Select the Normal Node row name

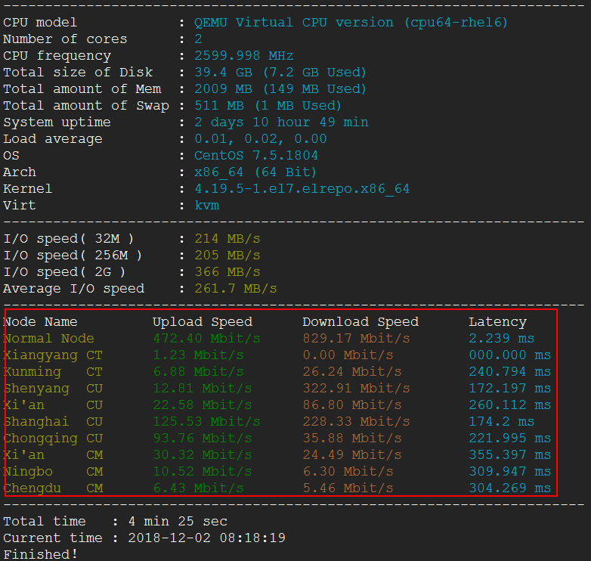tap(49, 339)
